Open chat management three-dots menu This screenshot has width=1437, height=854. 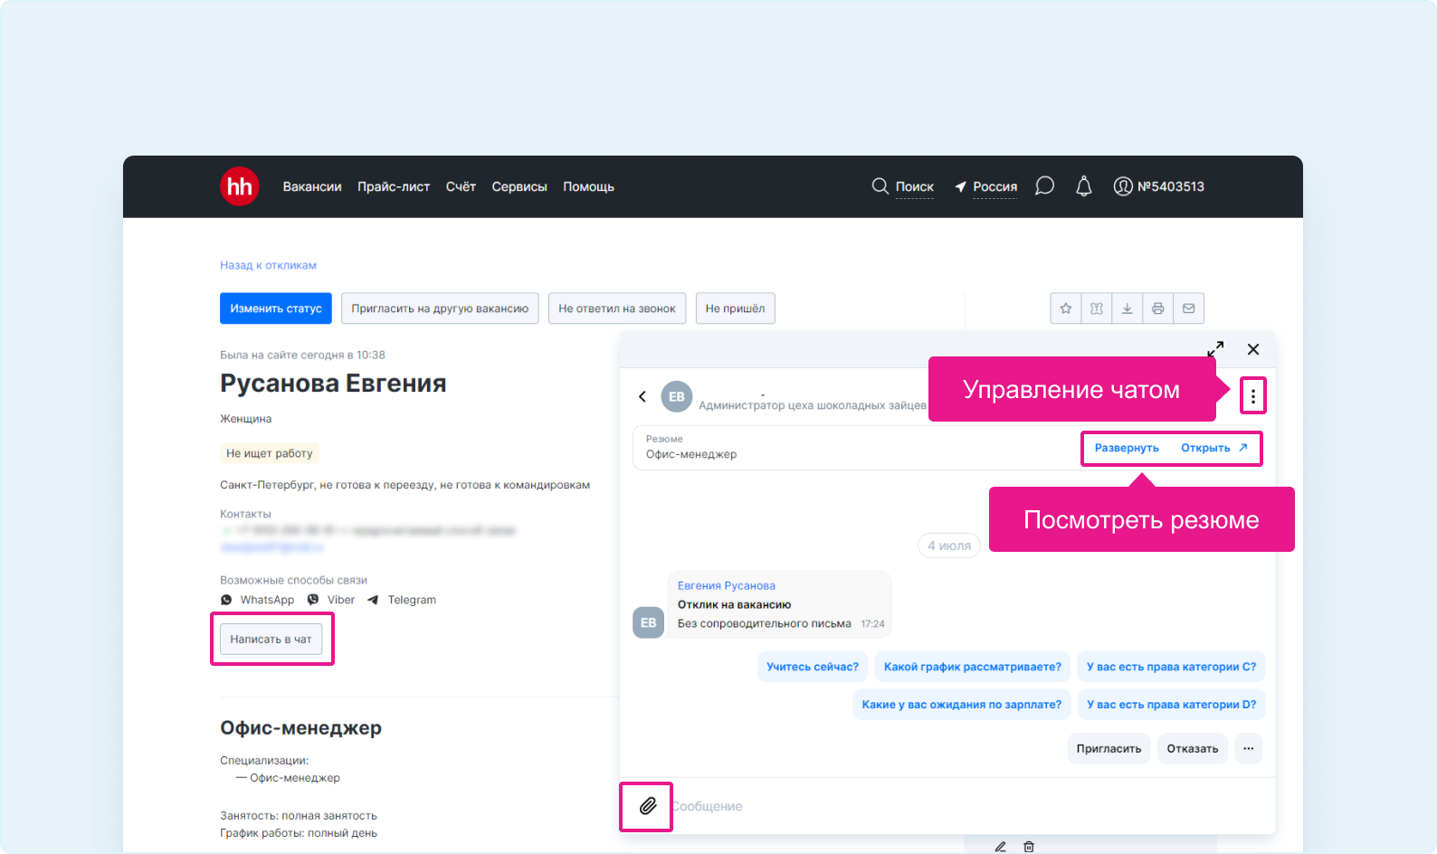(x=1253, y=395)
